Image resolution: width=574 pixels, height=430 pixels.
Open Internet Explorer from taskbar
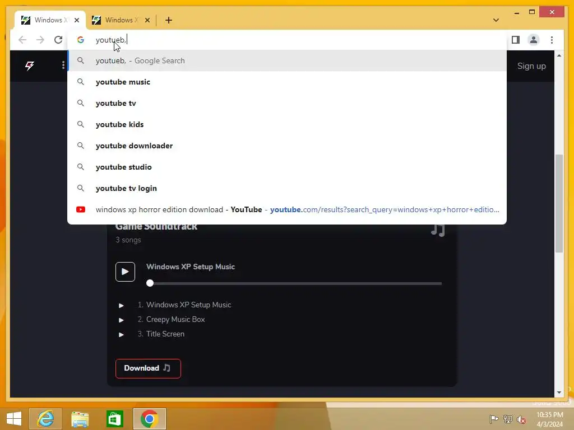(x=45, y=419)
